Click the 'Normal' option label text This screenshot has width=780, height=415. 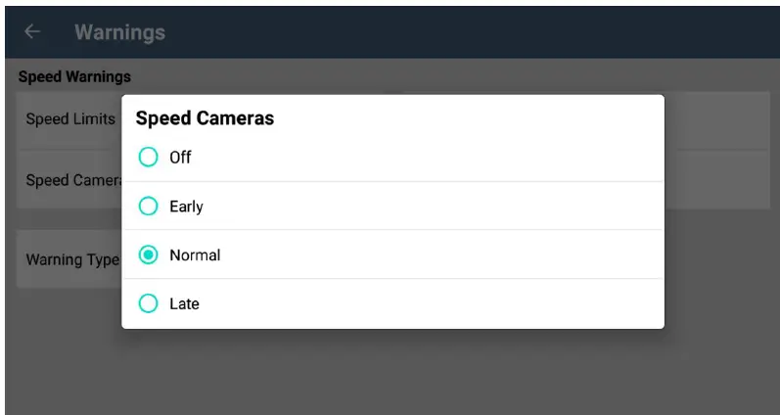coord(195,255)
